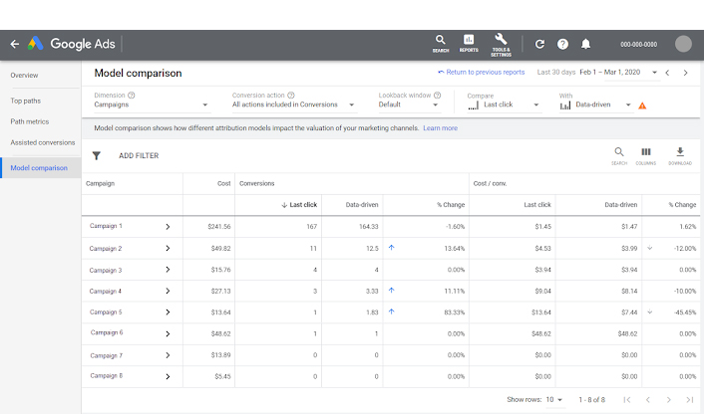
Task: Expand Campaign 6 row chevron
Action: [168, 333]
